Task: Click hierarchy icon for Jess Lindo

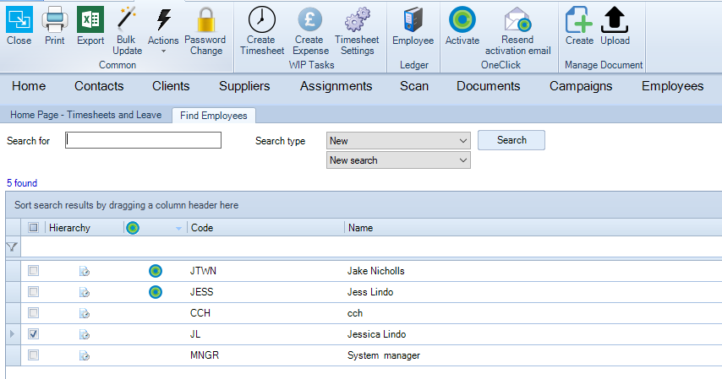Action: [85, 293]
